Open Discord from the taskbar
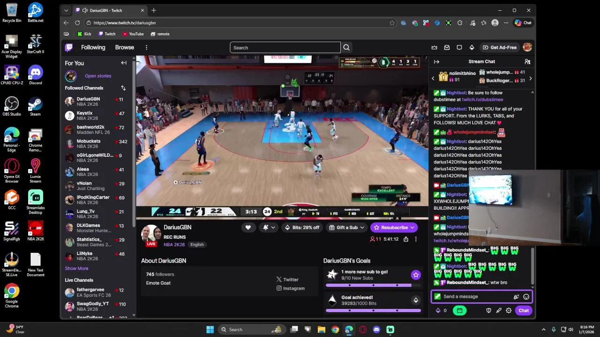 point(376,330)
